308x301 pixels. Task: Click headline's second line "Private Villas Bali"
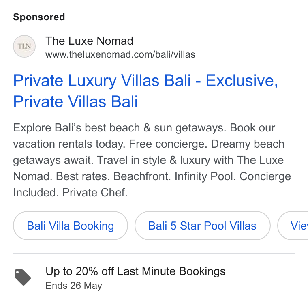tap(75, 102)
